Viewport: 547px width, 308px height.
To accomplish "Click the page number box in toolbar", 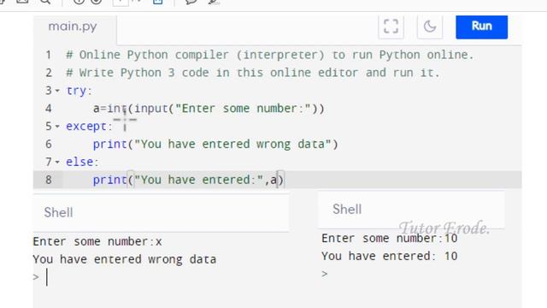I will point(121,2).
